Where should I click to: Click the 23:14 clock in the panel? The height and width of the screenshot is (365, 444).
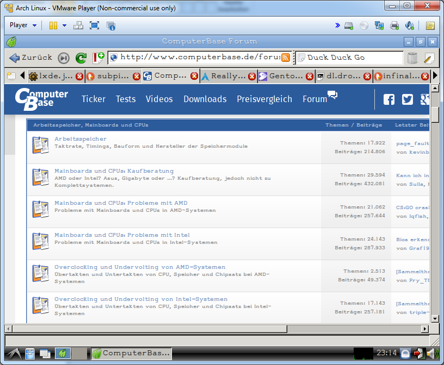(x=386, y=353)
